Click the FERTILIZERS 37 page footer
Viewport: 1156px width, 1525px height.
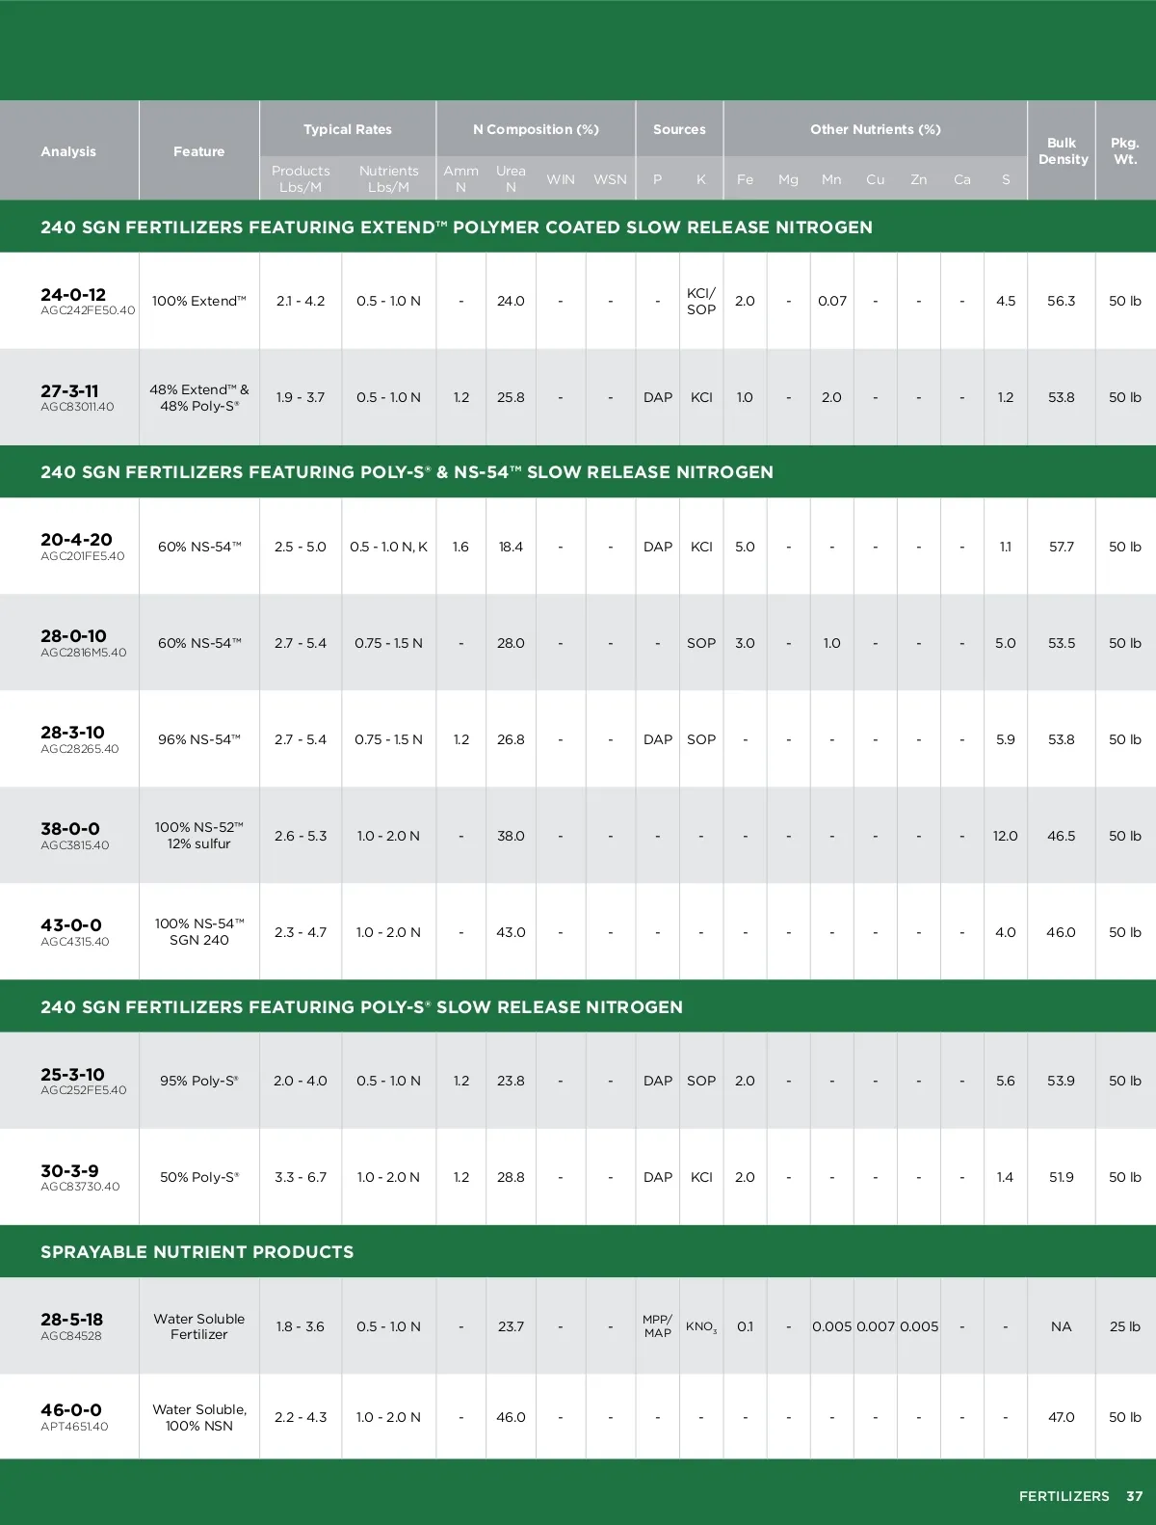click(1080, 1496)
